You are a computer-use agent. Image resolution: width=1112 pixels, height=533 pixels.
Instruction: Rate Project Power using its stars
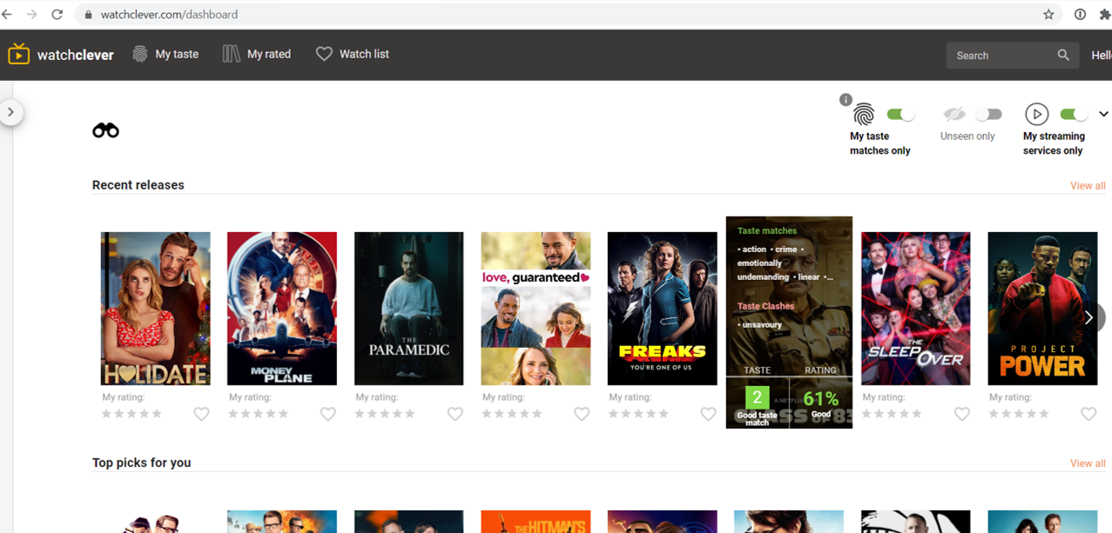click(1019, 414)
